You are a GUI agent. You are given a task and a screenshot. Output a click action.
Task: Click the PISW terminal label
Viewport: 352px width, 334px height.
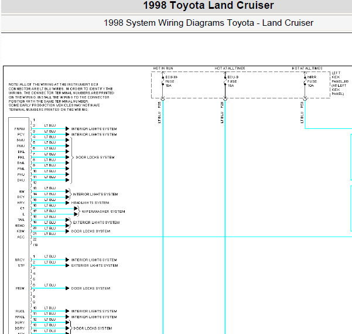(20, 288)
